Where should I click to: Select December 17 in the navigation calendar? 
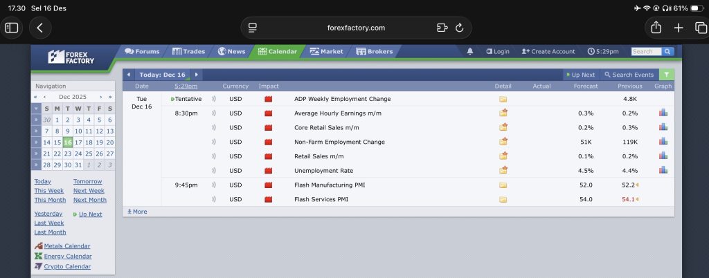78,142
